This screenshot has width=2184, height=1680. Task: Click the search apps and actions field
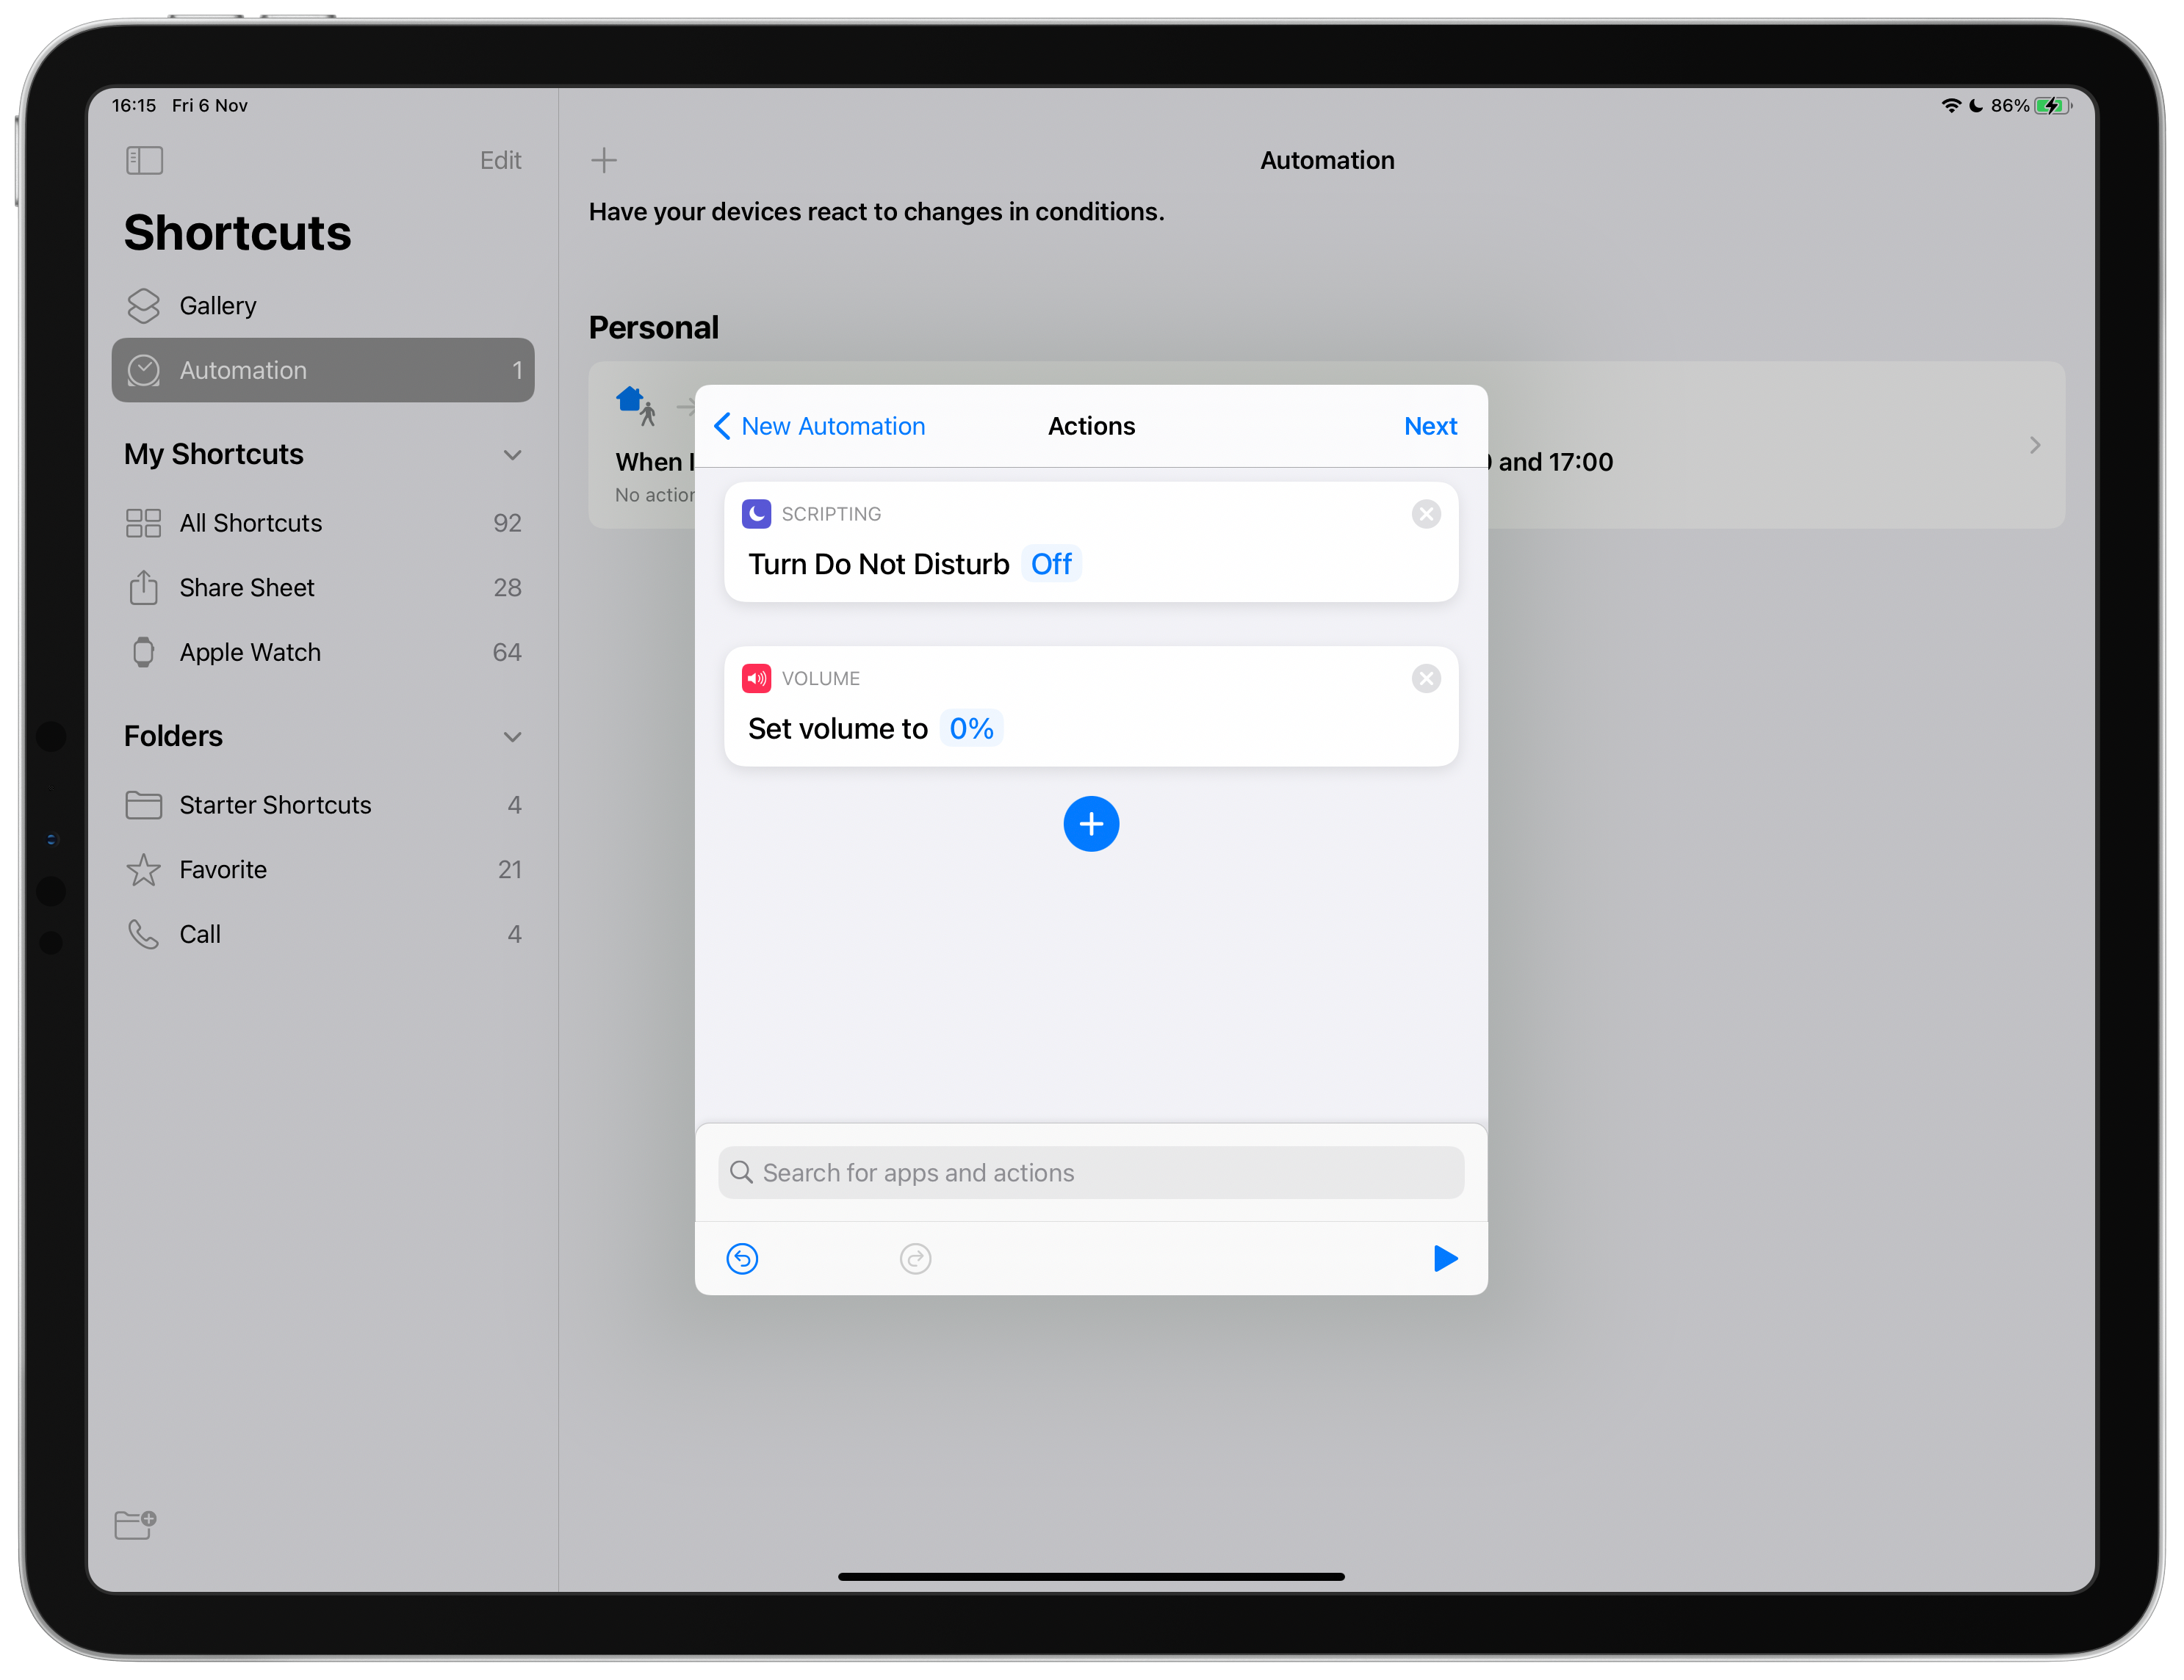coord(1091,1173)
